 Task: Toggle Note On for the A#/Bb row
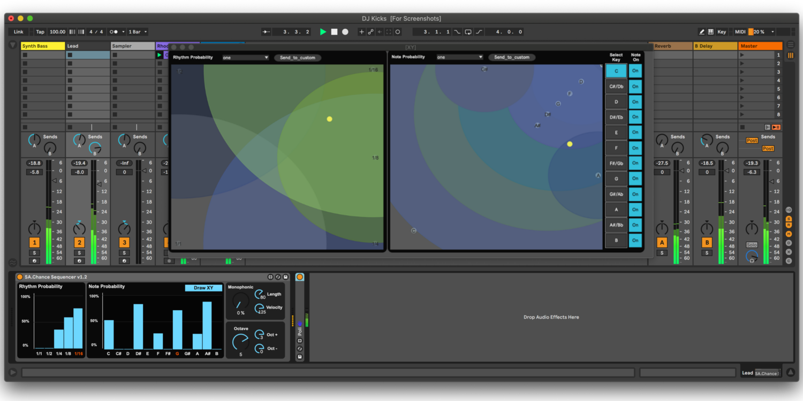(635, 225)
